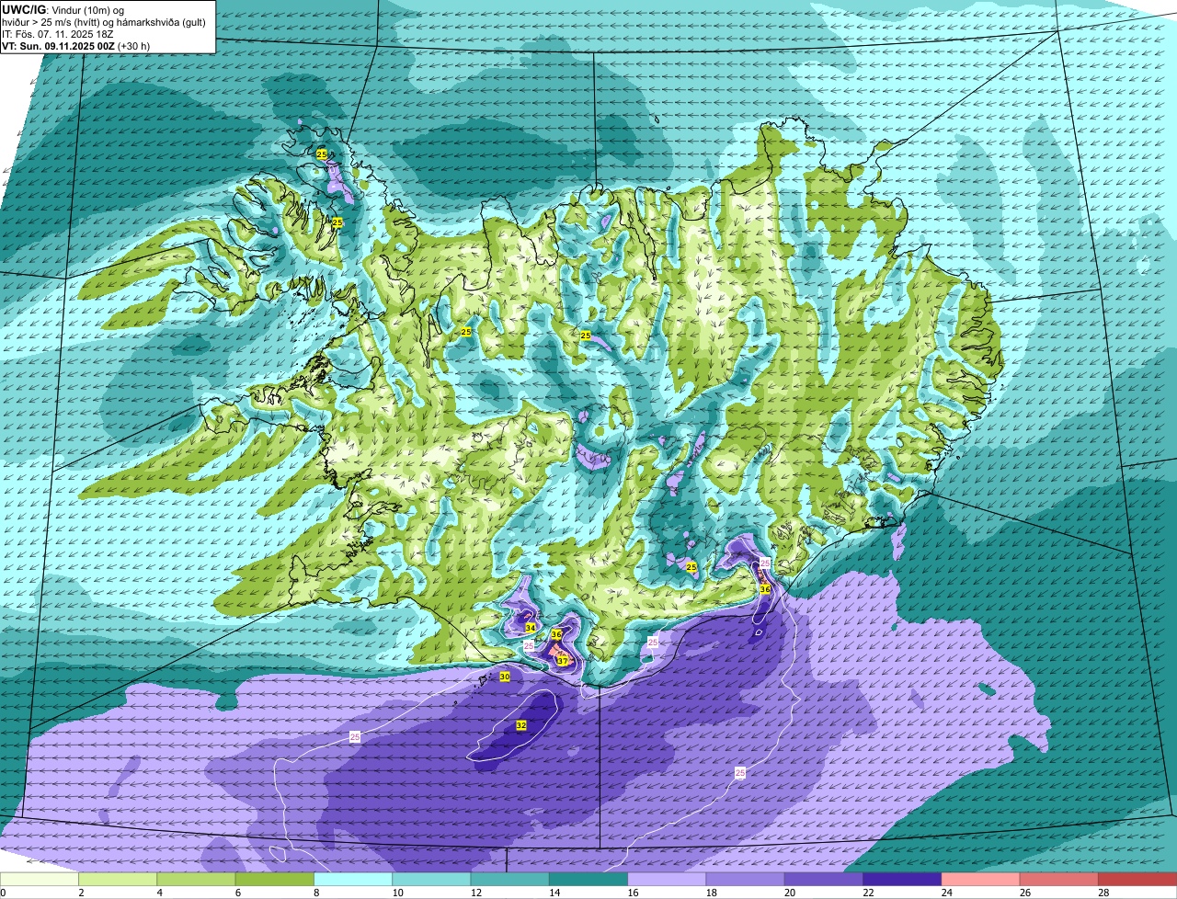Click the 18–20 m/s light purple swatch
The image size is (1177, 899).
coord(745,880)
